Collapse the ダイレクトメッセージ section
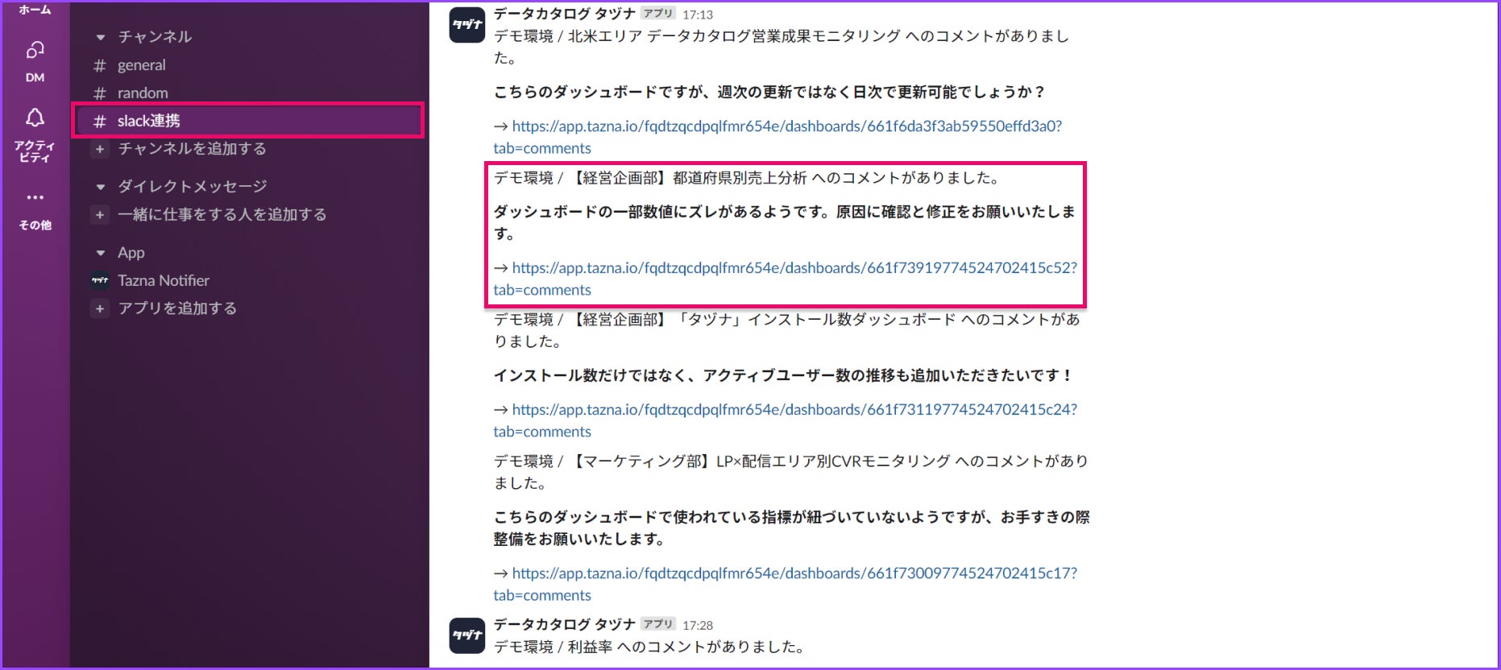The image size is (1501, 670). click(x=101, y=187)
